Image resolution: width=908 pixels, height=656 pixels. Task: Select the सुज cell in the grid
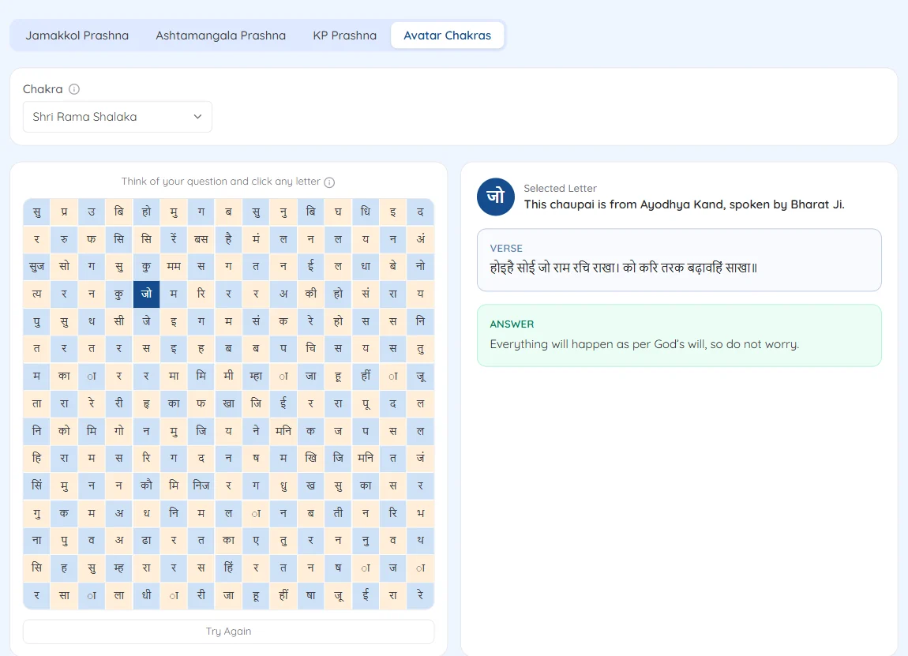[36, 266]
